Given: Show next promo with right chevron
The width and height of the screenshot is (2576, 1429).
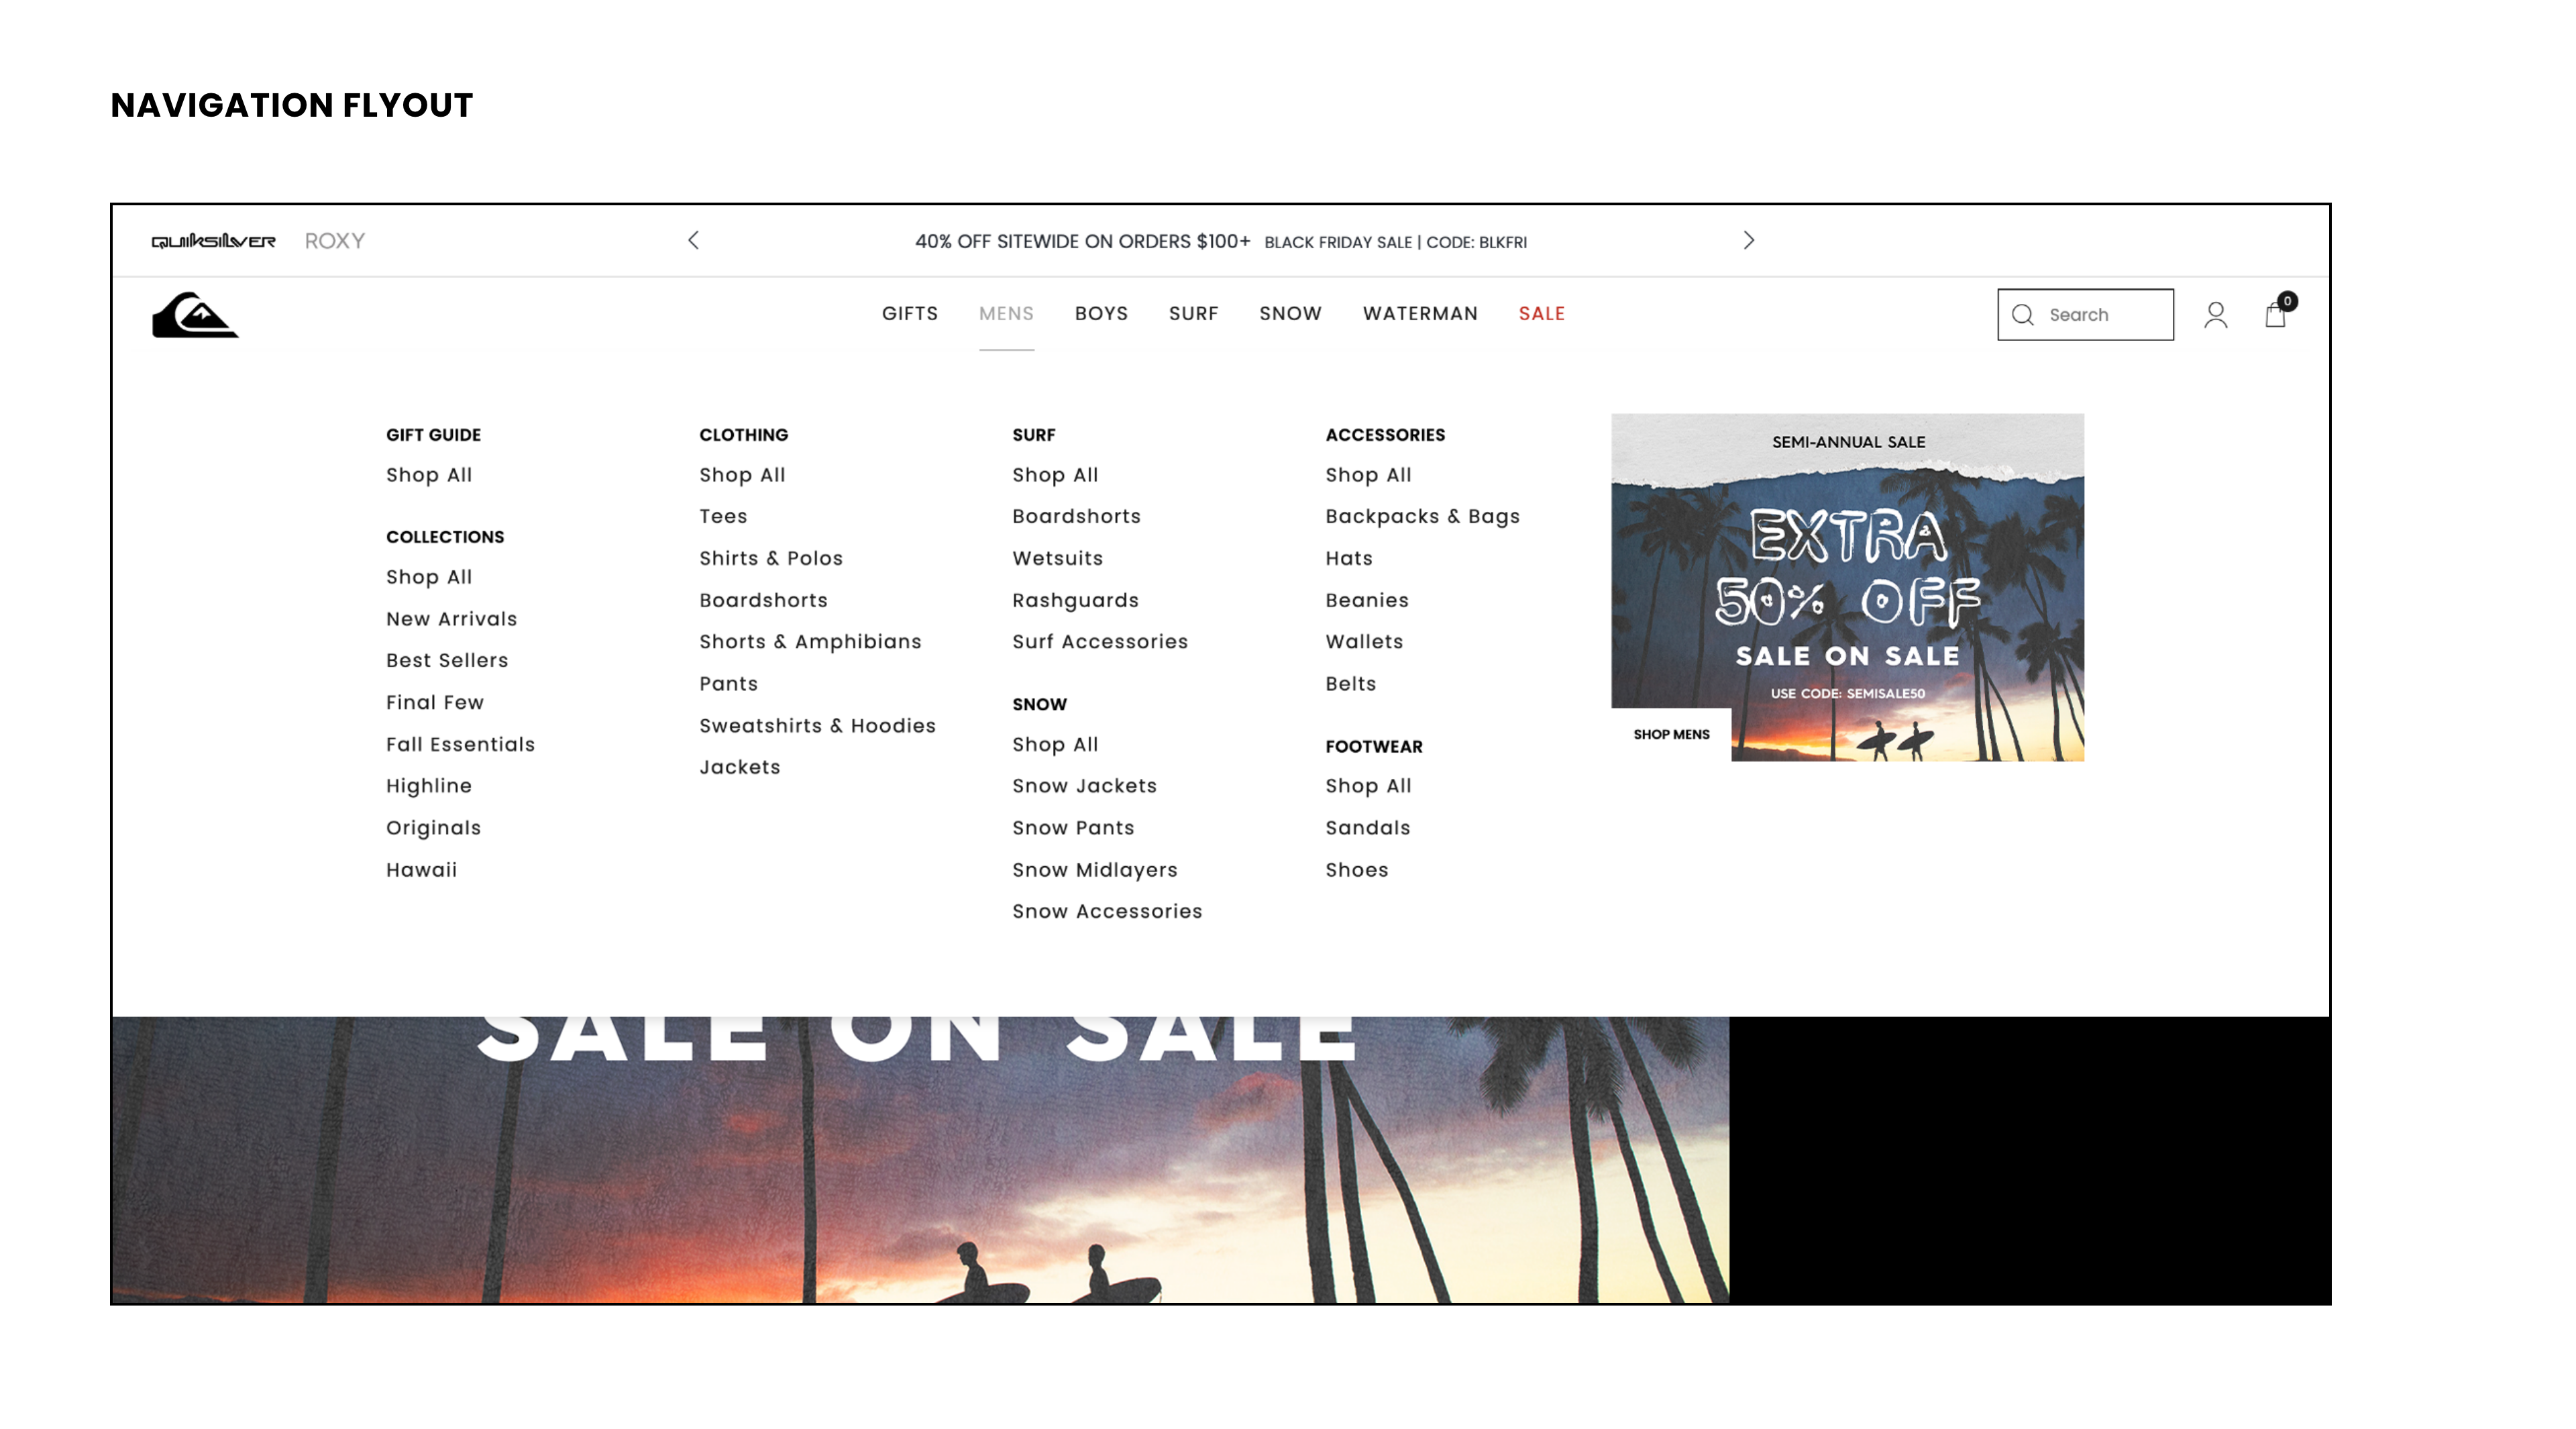Looking at the screenshot, I should coord(1748,240).
